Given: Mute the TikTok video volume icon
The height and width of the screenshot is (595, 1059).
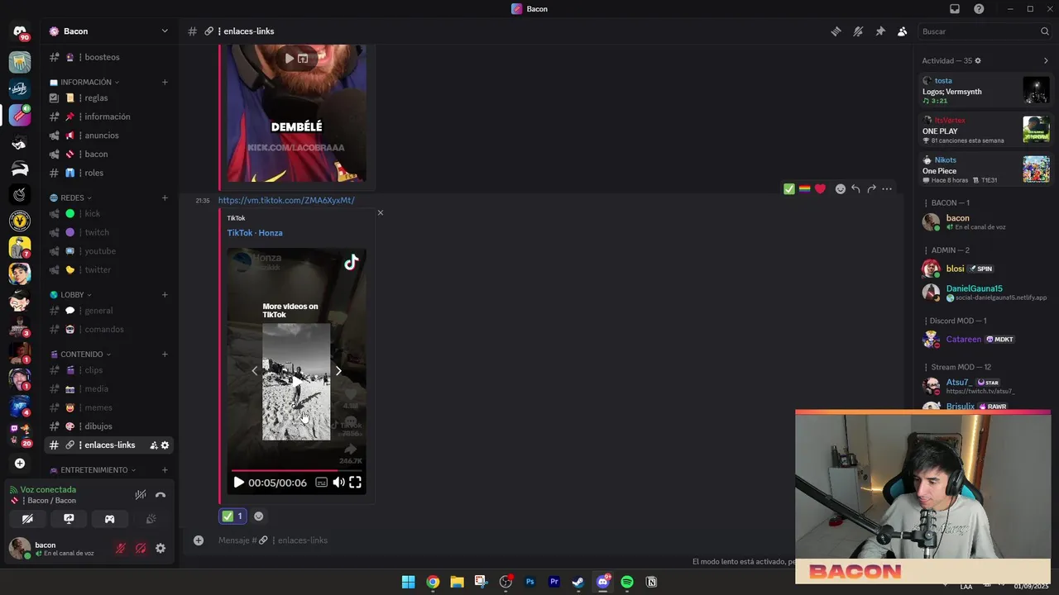Looking at the screenshot, I should pyautogui.click(x=338, y=483).
